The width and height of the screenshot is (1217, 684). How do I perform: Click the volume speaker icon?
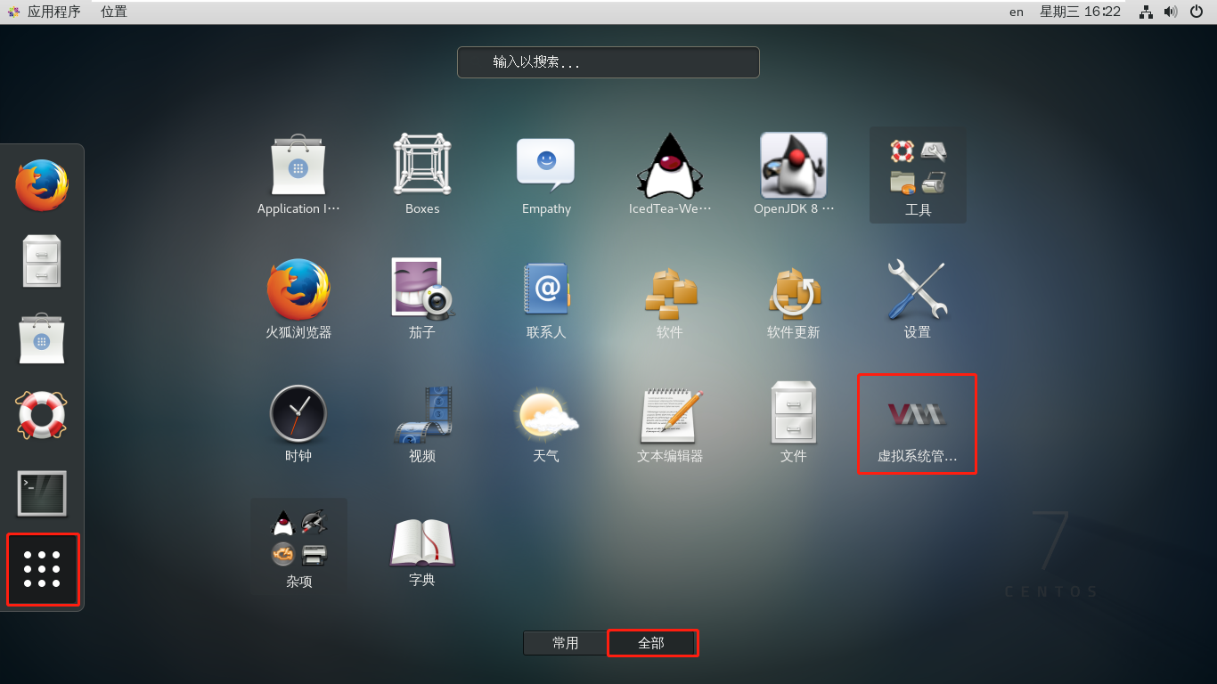tap(1171, 12)
